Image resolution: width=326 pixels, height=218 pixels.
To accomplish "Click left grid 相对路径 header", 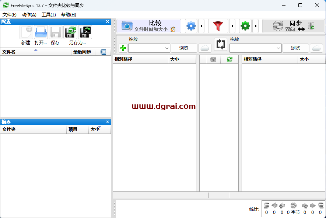I will coord(140,59).
